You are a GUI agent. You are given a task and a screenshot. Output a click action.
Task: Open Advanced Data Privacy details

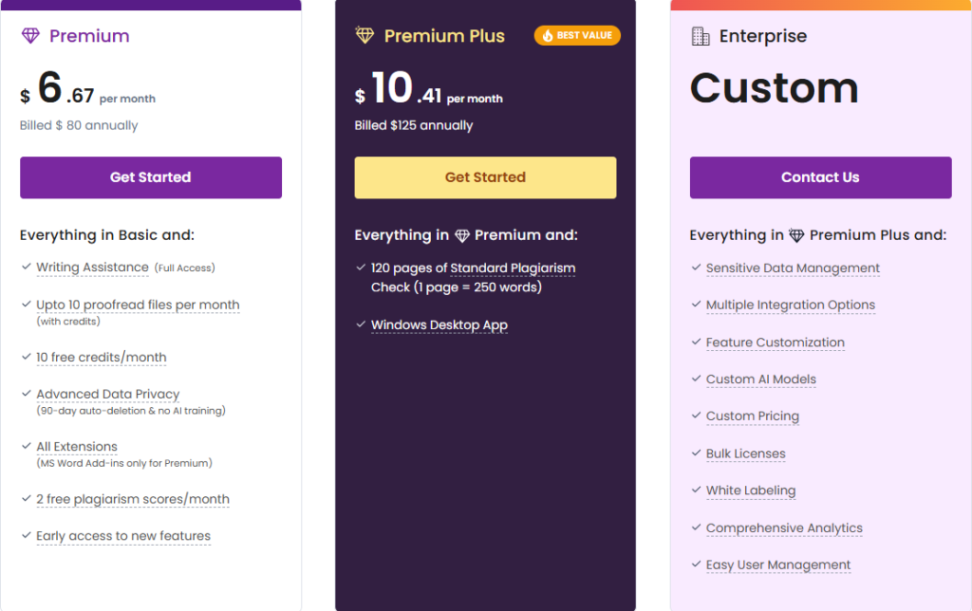click(107, 394)
